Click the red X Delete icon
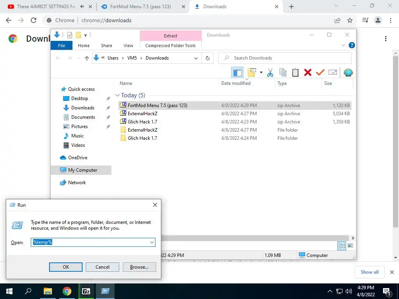 tap(308, 73)
